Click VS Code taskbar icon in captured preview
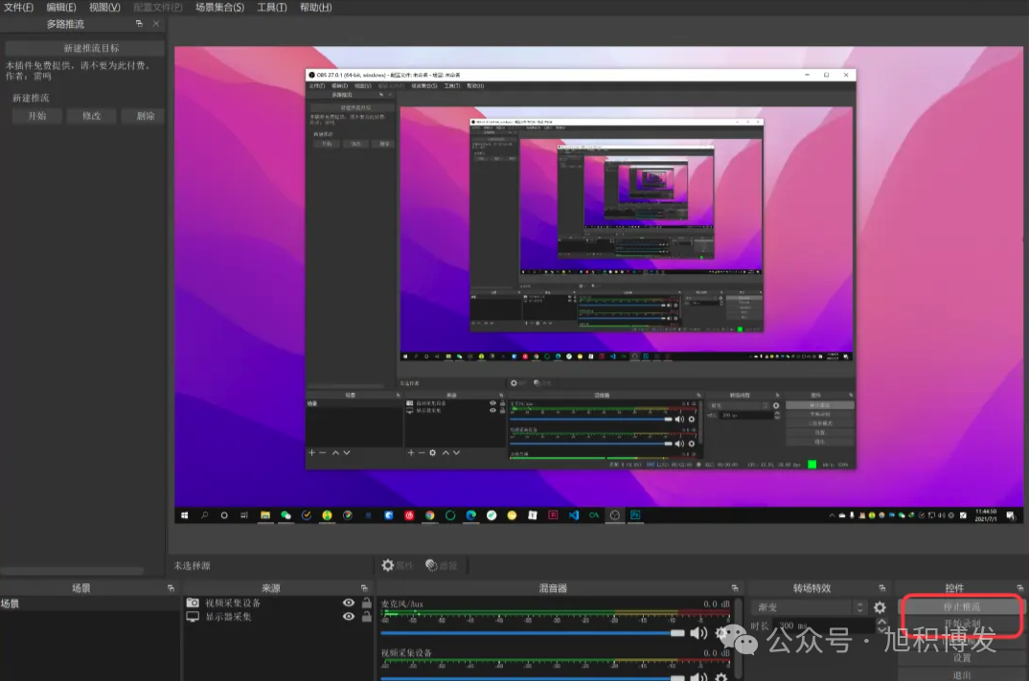 coord(574,515)
